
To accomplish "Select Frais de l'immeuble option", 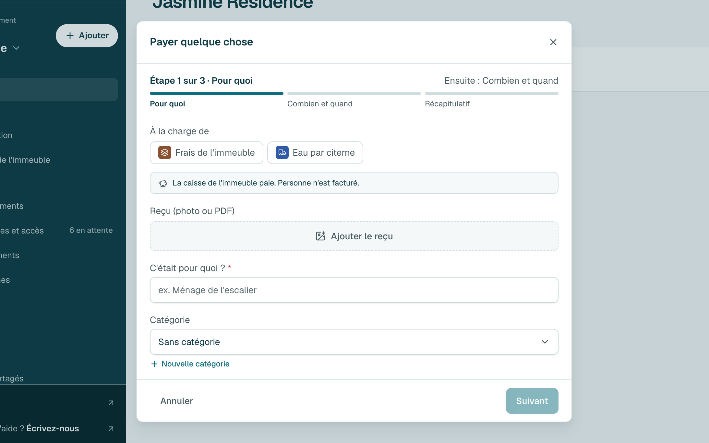I will [207, 153].
